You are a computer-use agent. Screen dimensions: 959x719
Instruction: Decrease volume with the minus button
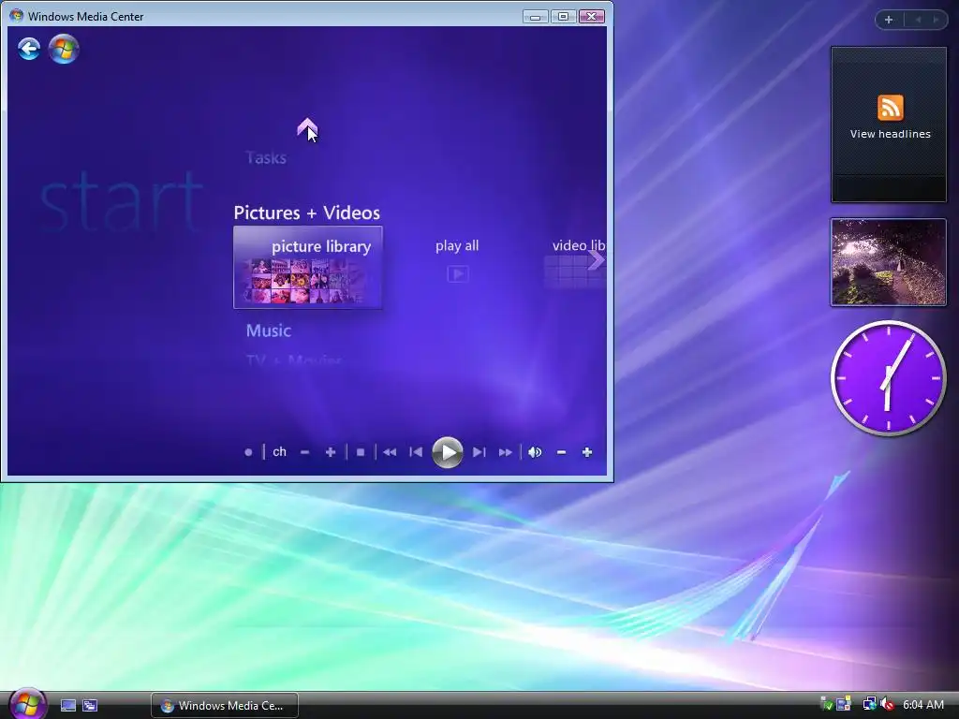[562, 452]
